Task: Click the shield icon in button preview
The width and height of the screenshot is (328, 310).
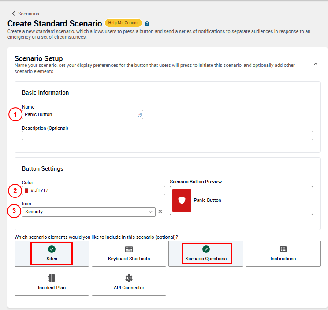Action: point(182,200)
